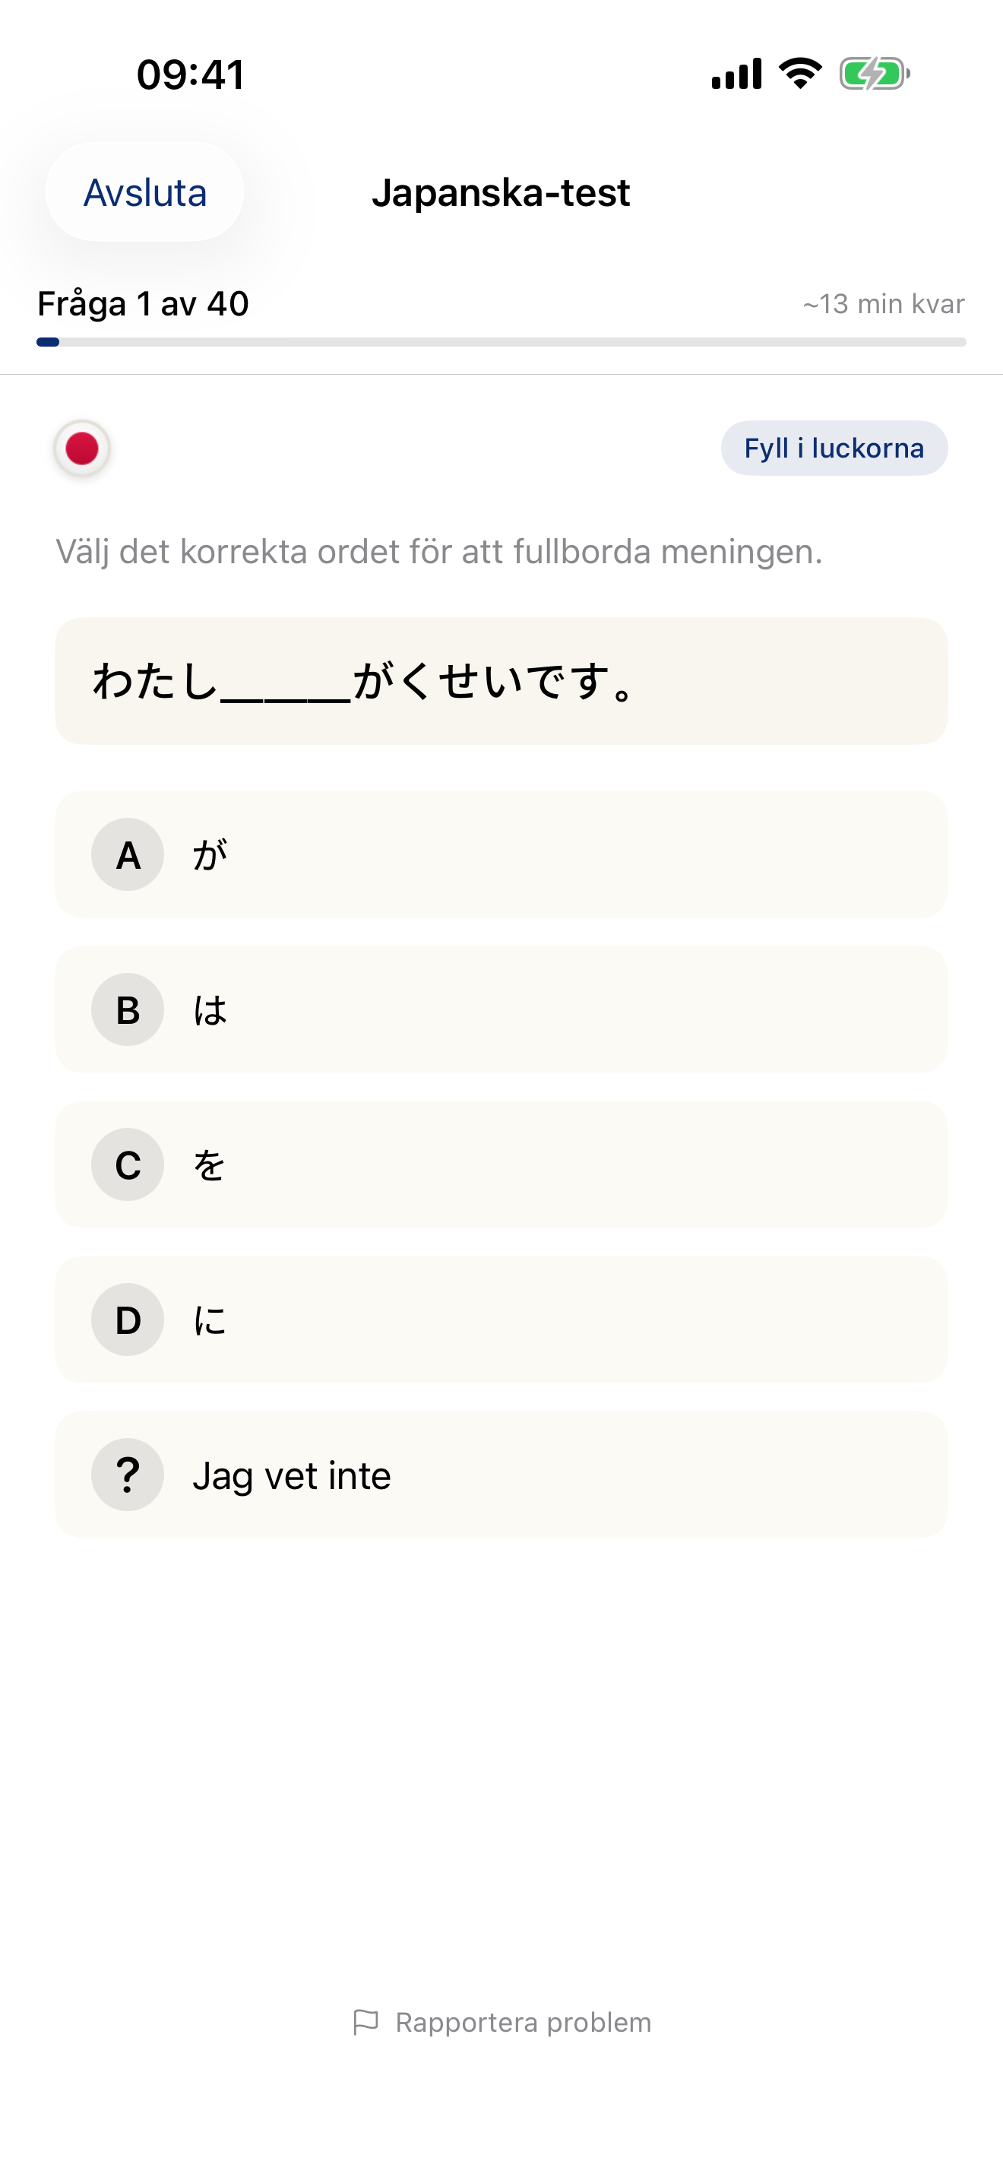Choose the Jag vet inte option
1003x2180 pixels.
(501, 1474)
